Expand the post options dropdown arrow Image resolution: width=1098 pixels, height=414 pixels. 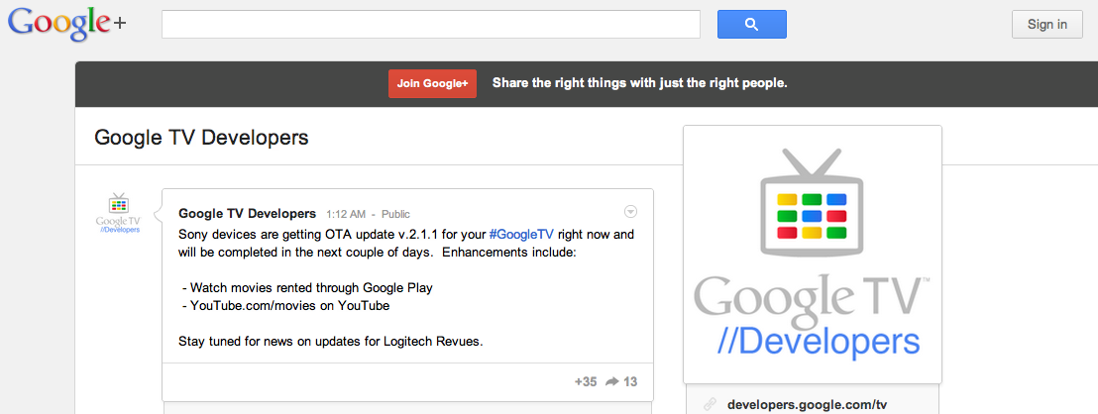point(631,211)
